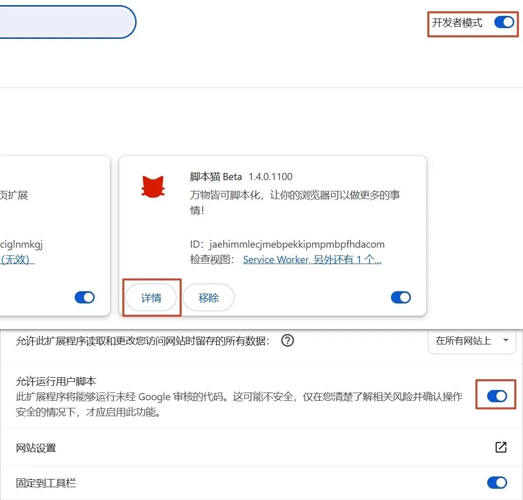Toggle the 开发者模式 developer mode switch

pyautogui.click(x=504, y=23)
